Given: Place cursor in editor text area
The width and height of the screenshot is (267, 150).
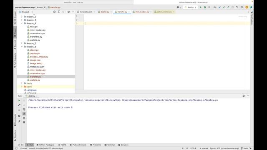Looking at the screenshot, I should [x=164, y=52].
